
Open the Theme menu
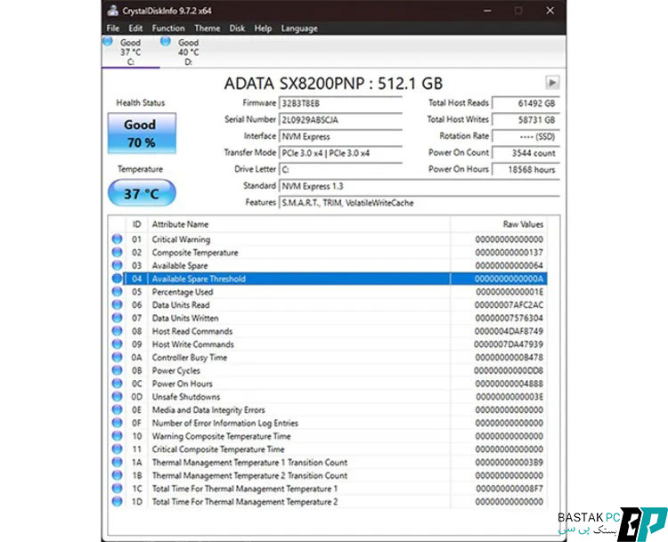tap(207, 28)
